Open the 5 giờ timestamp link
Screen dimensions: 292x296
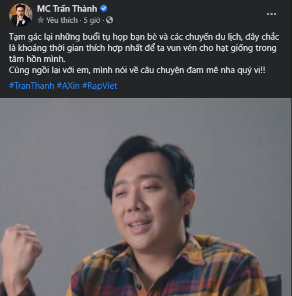click(x=92, y=20)
